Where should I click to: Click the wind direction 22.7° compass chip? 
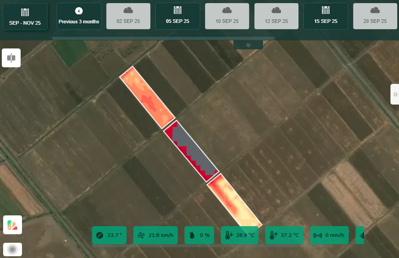pos(110,235)
